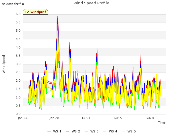Toggle the WS_2 legend entry

73,131
